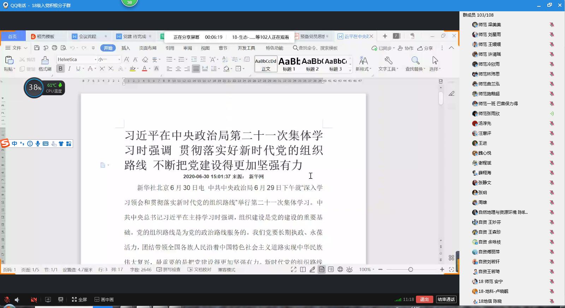
Task: Expand font color dropdown arrow
Action: (x=150, y=69)
